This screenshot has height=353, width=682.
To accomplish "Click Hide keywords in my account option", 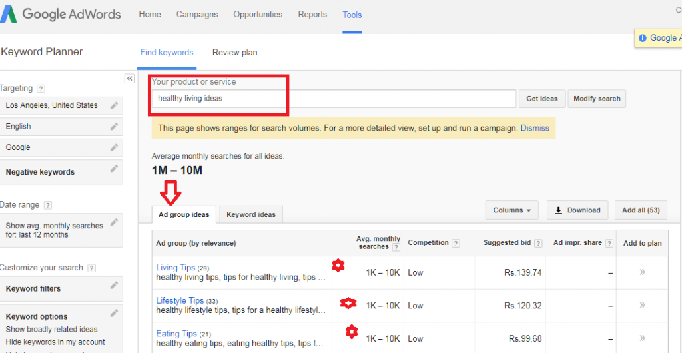I will tap(55, 342).
